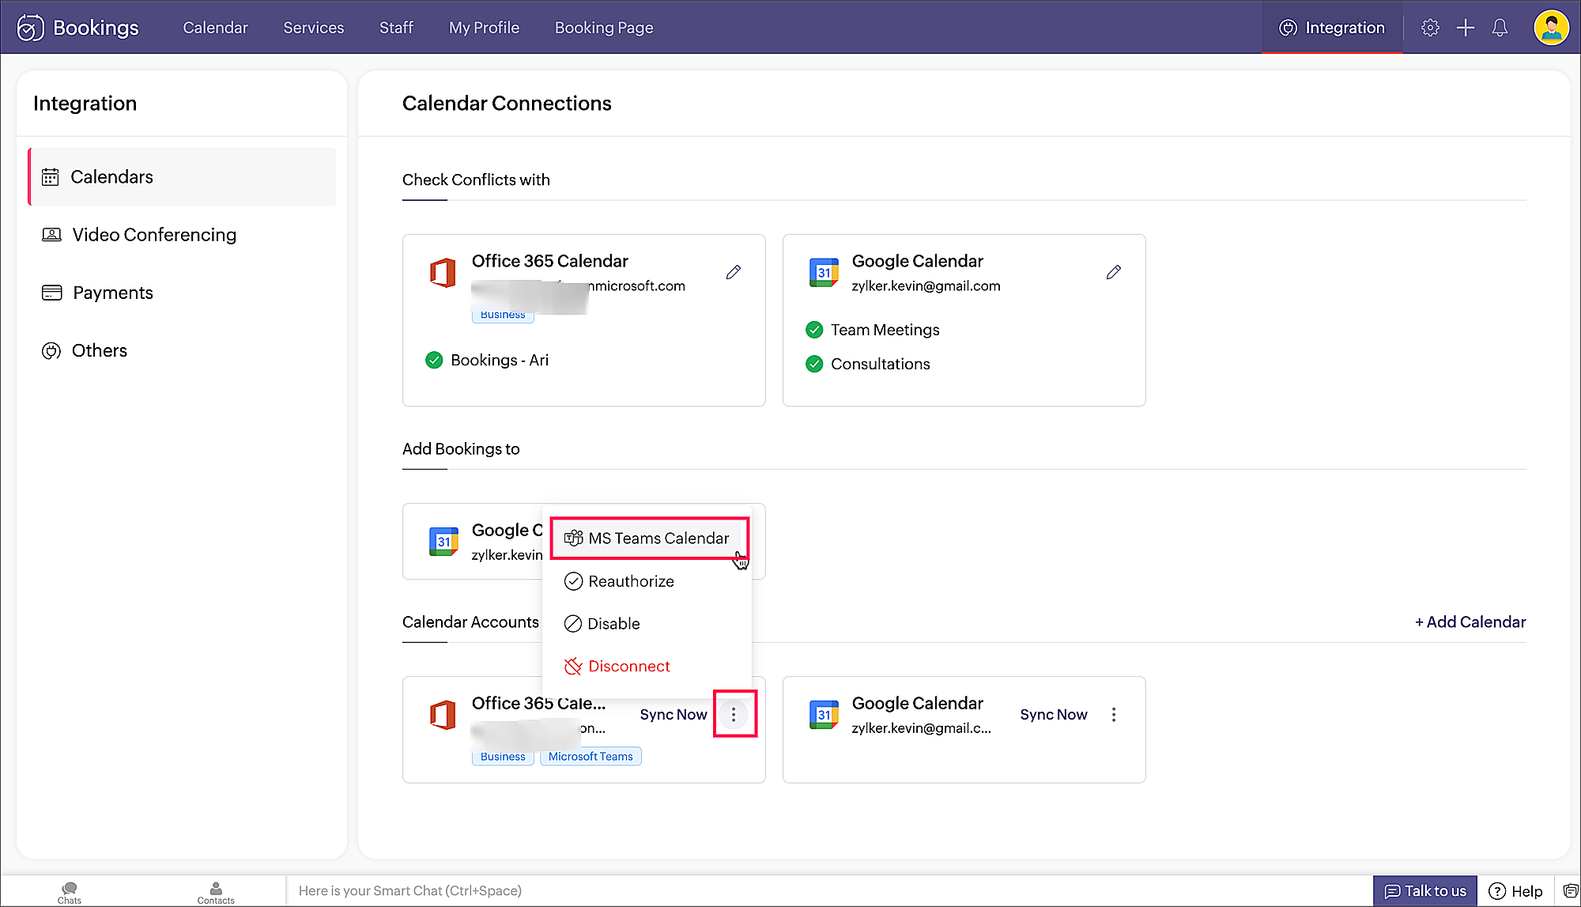The width and height of the screenshot is (1581, 907).
Task: Select Calendars in the Integration sidebar
Action: [x=182, y=177]
